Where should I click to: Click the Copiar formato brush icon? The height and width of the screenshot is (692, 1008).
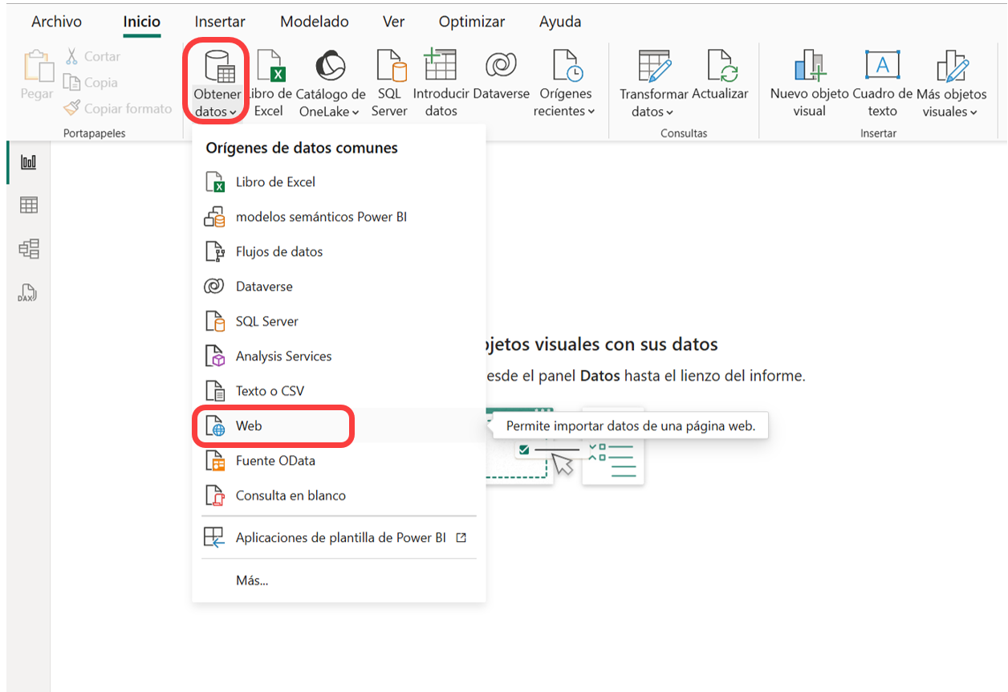(71, 108)
